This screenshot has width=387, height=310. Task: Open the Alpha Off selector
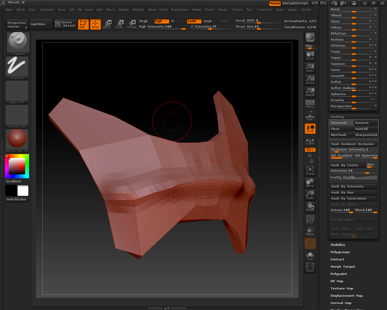pos(17,92)
